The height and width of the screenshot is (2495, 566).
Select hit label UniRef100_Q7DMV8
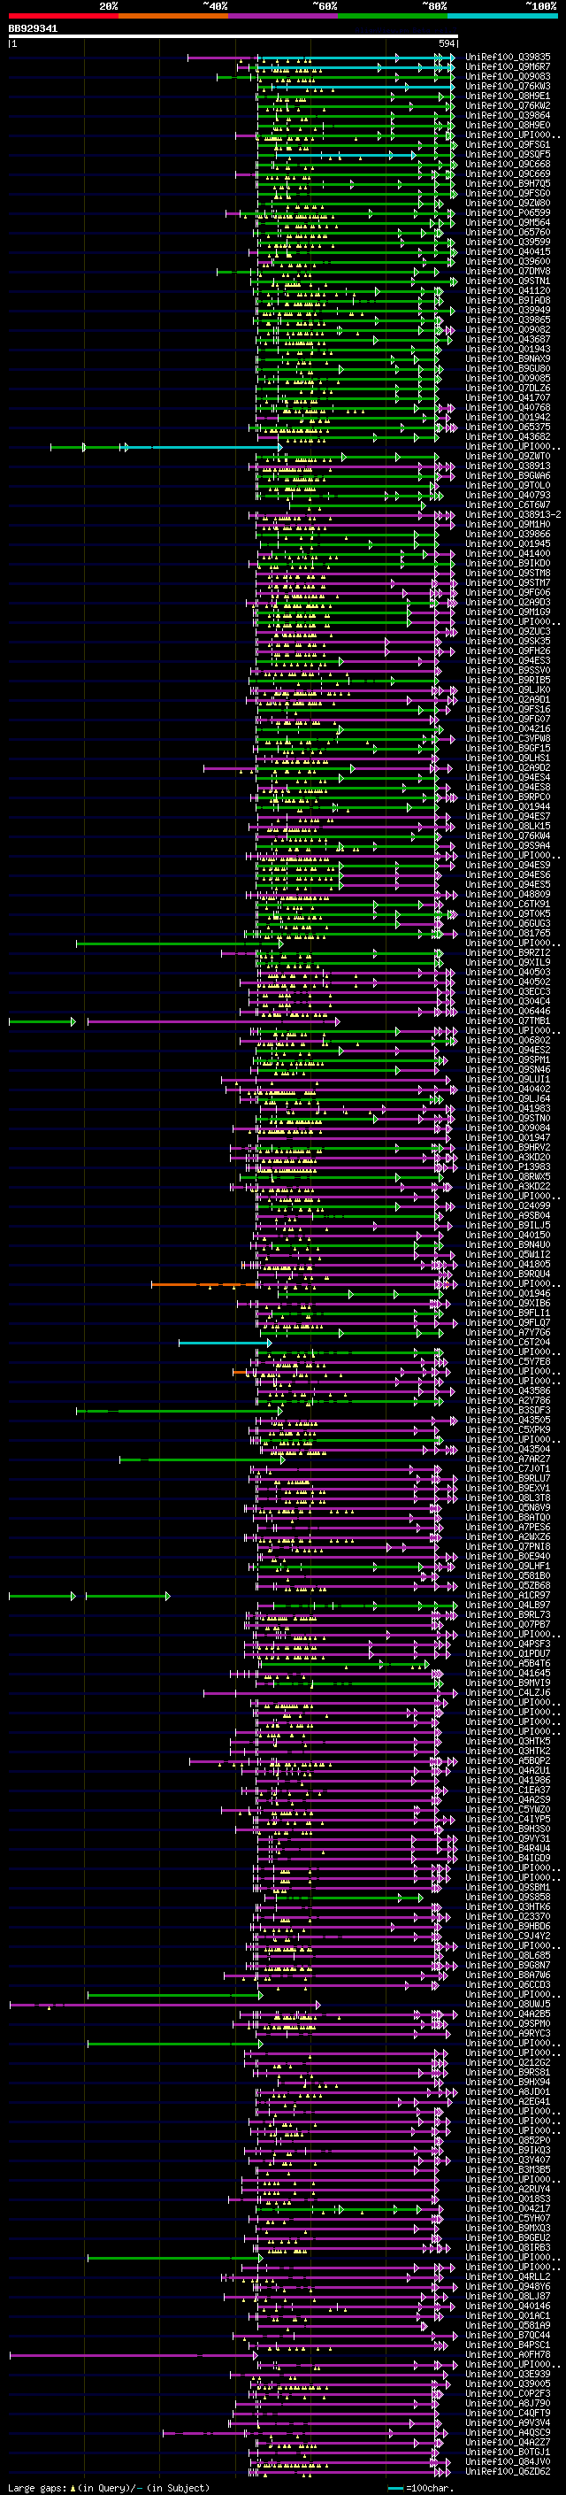point(508,271)
